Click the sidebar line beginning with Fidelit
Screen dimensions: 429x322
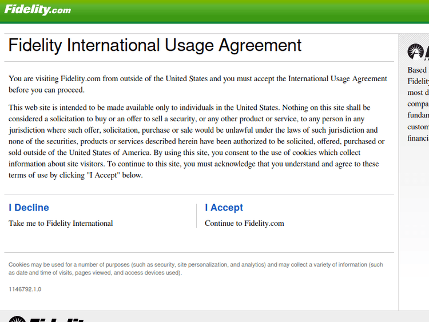418,81
